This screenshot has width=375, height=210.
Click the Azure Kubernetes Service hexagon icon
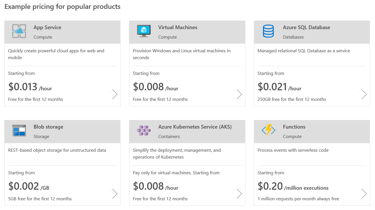(144, 131)
